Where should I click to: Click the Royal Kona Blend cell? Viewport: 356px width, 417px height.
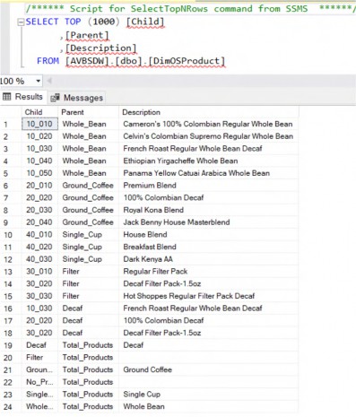coord(209,210)
